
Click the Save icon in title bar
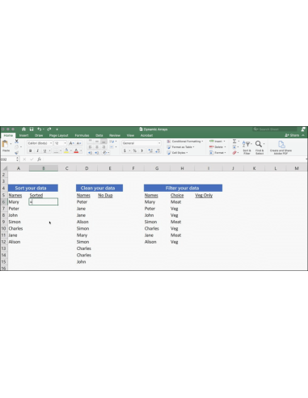[32, 129]
